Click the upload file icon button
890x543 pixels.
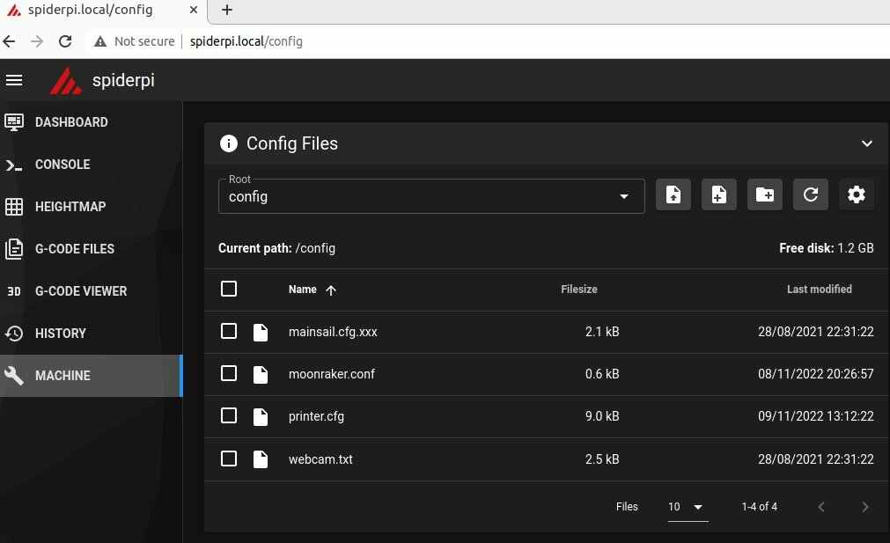click(673, 194)
